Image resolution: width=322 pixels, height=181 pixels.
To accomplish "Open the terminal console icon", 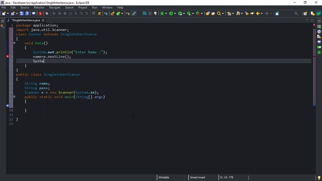I will point(34,14).
